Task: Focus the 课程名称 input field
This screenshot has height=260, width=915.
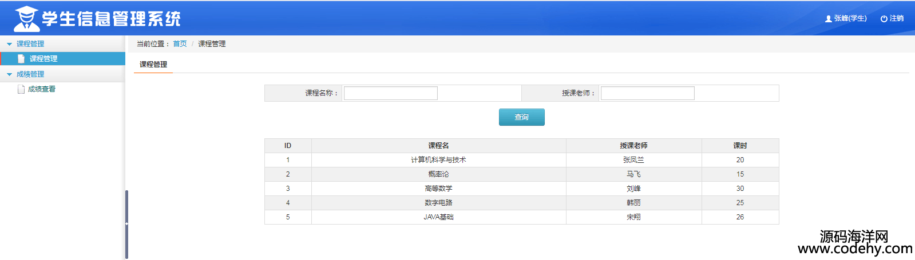Action: point(390,93)
